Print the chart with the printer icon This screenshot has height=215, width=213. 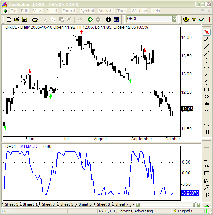click(35, 19)
